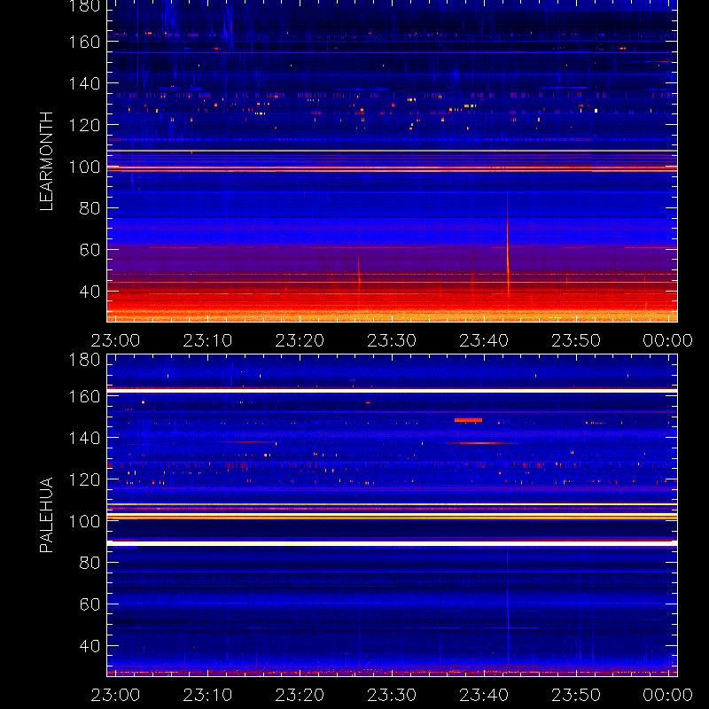
Task: Choose 140 frequency label on Palehua axis
Action: (x=84, y=438)
